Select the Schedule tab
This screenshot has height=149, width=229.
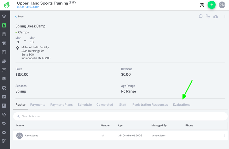84,105
